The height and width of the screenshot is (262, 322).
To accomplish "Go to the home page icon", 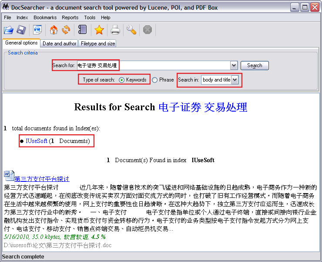I will pos(54,30).
